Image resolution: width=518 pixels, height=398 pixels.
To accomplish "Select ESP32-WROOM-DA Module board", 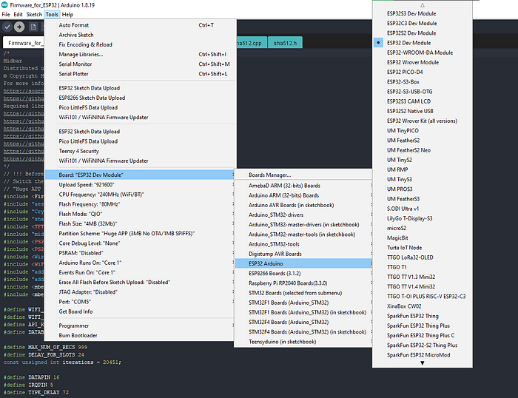I will pos(423,53).
